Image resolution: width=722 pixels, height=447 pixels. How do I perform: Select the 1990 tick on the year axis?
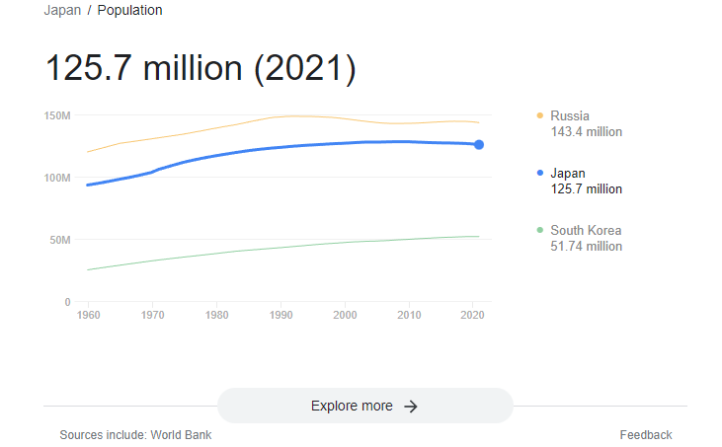(x=281, y=315)
